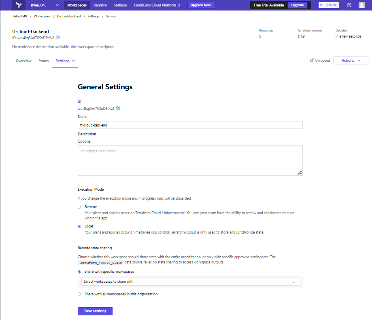The image size is (372, 320).
Task: Choose Share with specific workspaces
Action: coord(79,272)
